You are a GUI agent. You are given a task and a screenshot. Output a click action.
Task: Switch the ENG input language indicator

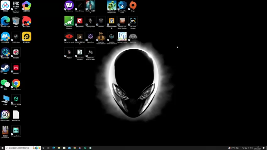click(x=252, y=148)
